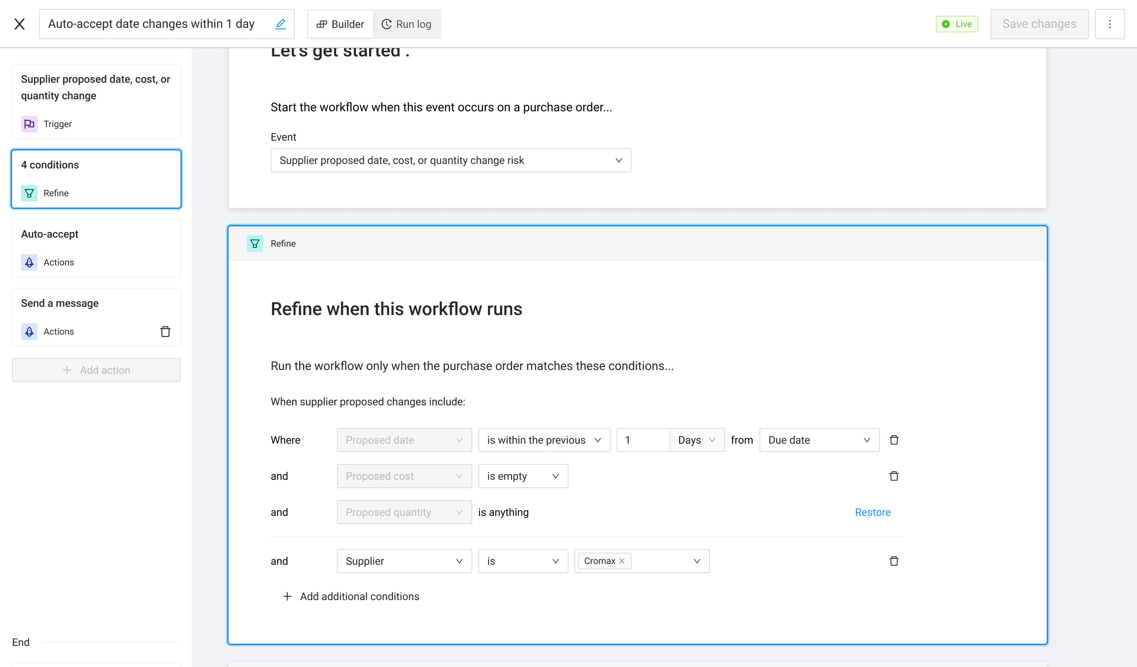1137x667 pixels.
Task: Click the days number input field
Action: coord(643,440)
